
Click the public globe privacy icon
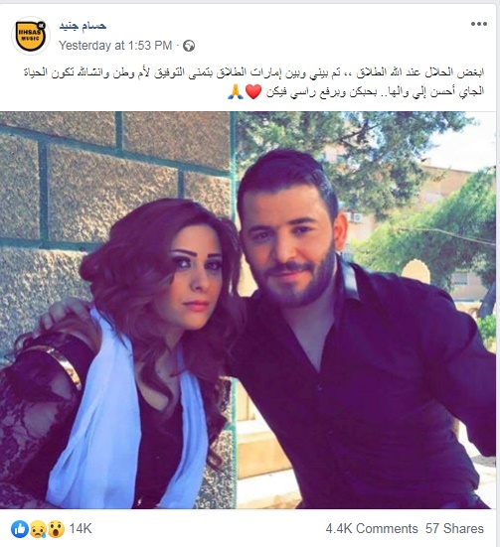(x=189, y=46)
